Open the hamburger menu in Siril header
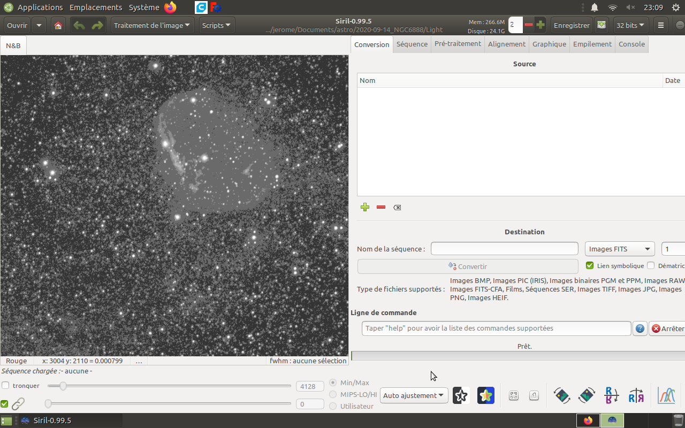Screen dimensions: 685x428 pos(661,25)
